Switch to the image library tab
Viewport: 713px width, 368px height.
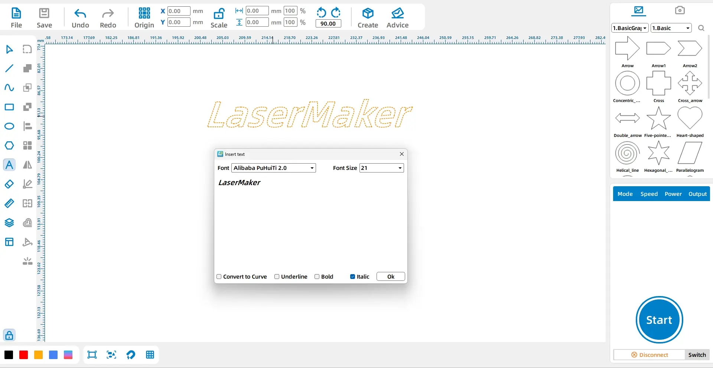(x=639, y=10)
